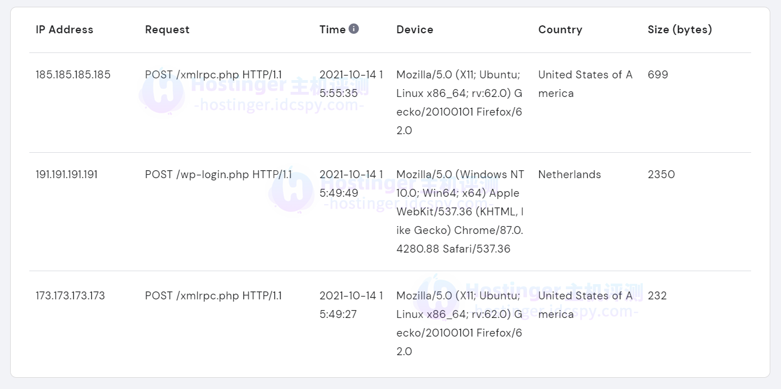
Task: Click the first POST /xmlrpc.php request
Action: click(213, 75)
